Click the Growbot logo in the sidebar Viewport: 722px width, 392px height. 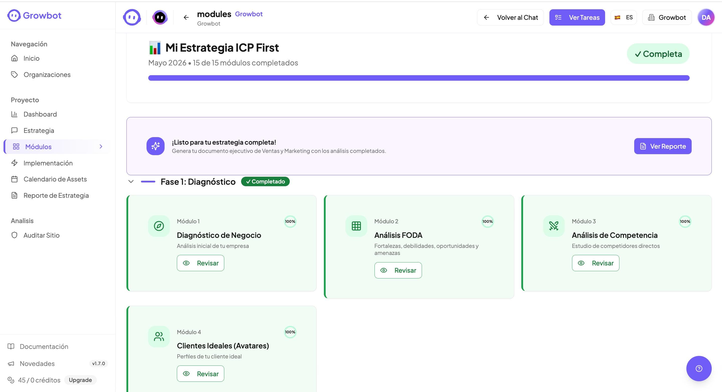(x=34, y=15)
